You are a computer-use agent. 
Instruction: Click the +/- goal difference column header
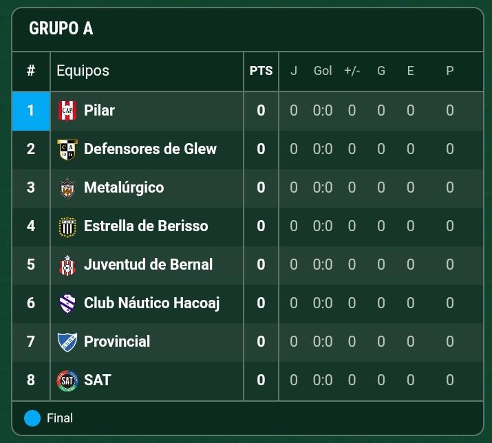(352, 71)
